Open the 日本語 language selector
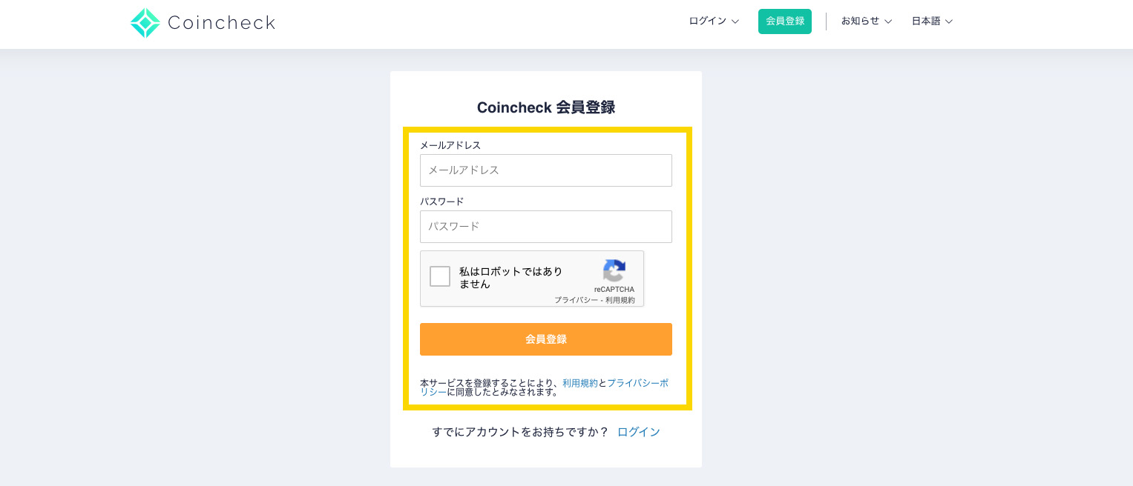The image size is (1133, 486). click(932, 21)
